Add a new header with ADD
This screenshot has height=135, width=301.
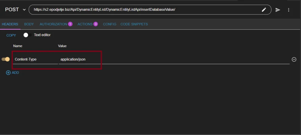pyautogui.click(x=13, y=73)
